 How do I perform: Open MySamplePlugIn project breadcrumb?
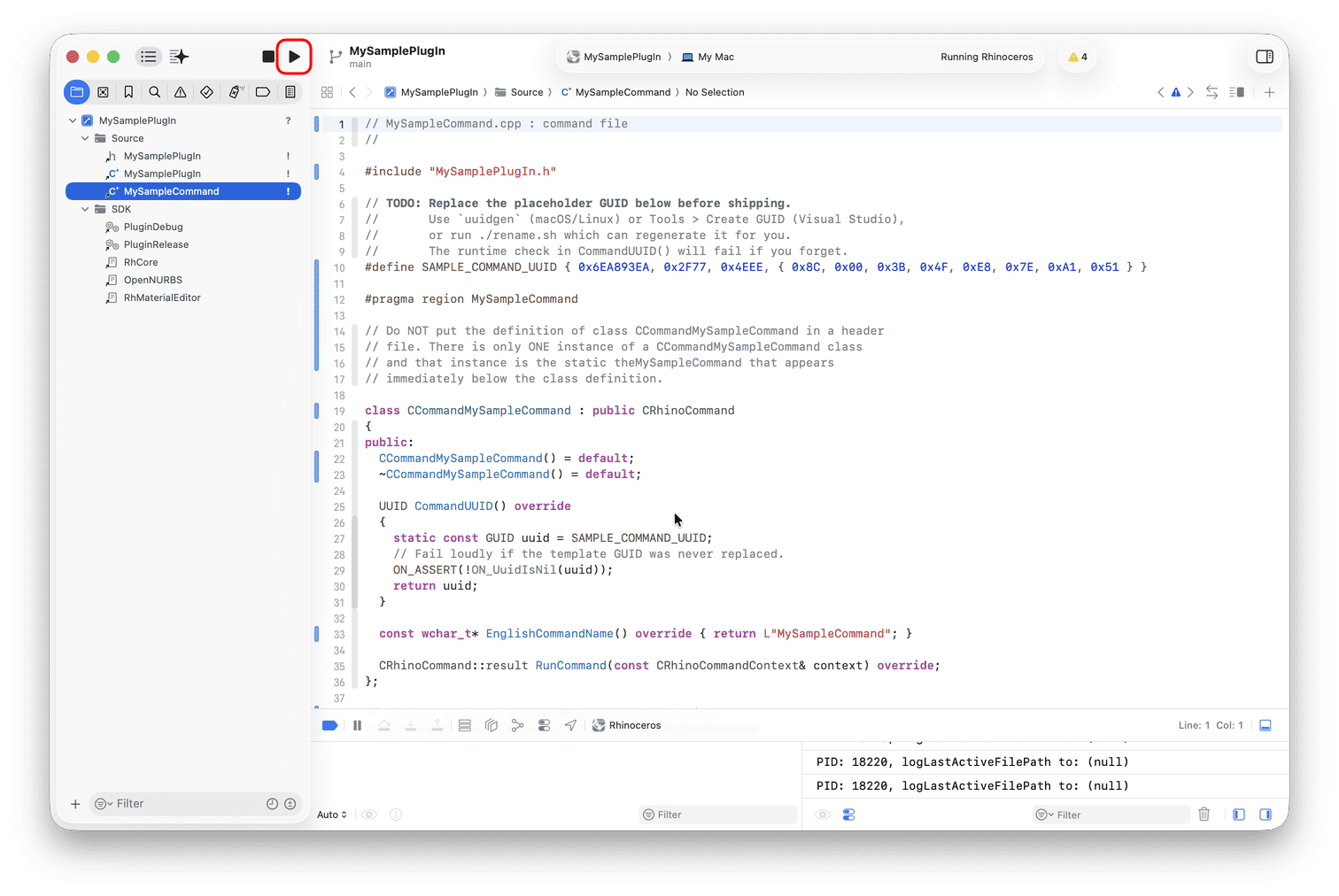(431, 92)
